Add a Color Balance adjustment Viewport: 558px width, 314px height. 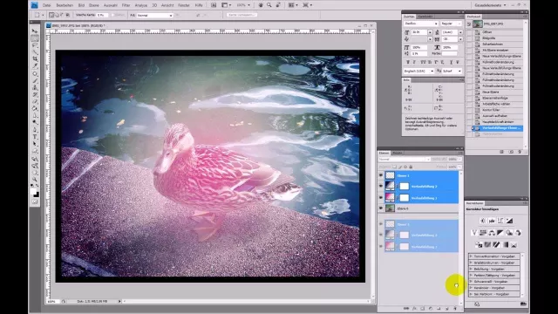click(492, 233)
